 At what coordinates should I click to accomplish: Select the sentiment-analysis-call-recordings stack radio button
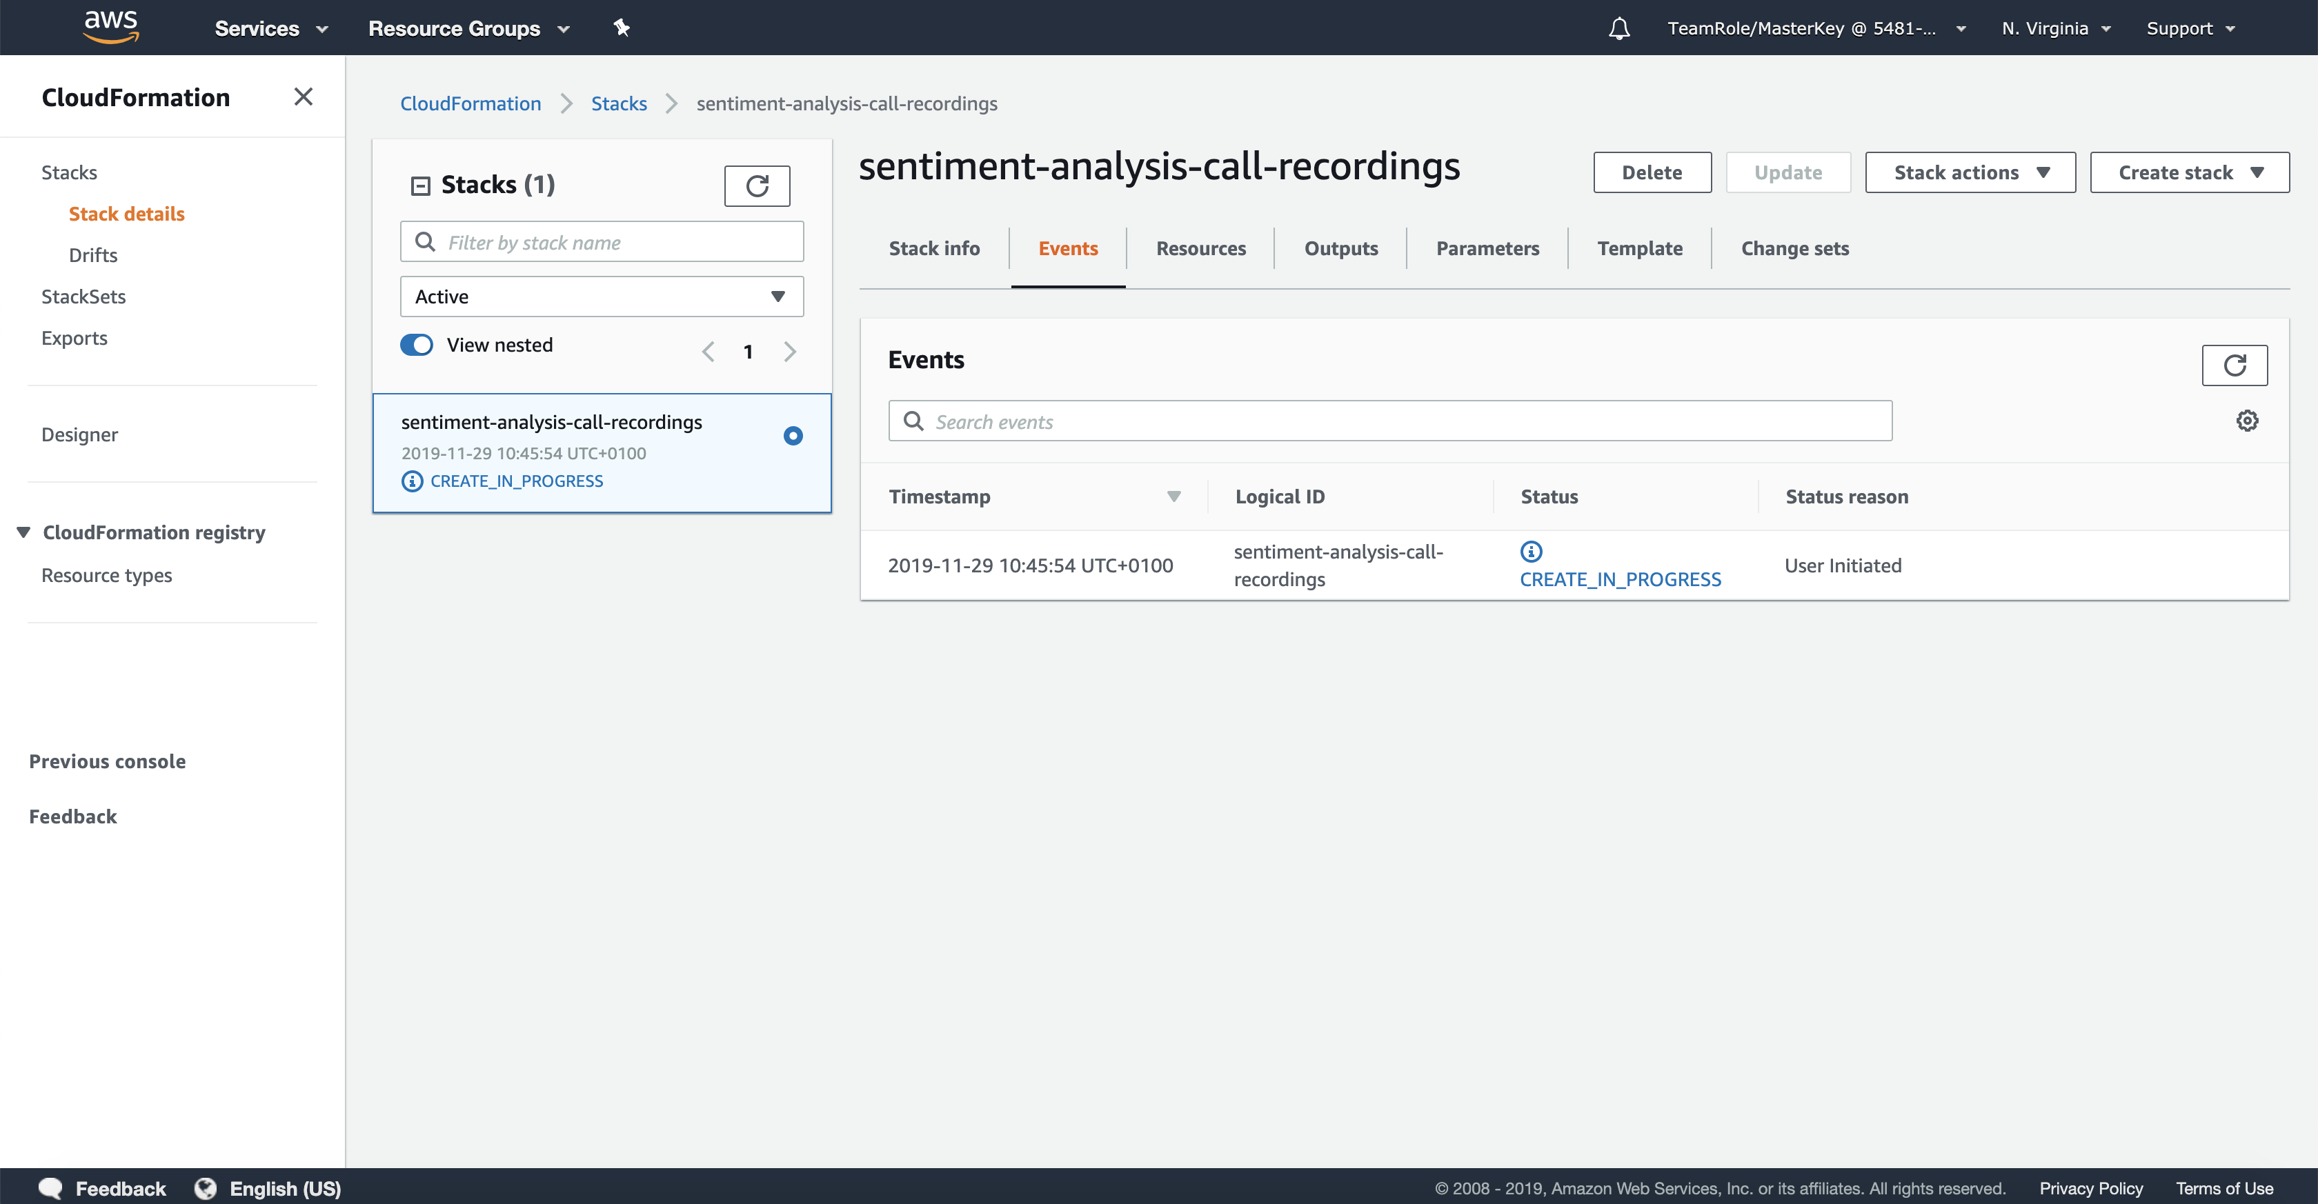coord(793,436)
